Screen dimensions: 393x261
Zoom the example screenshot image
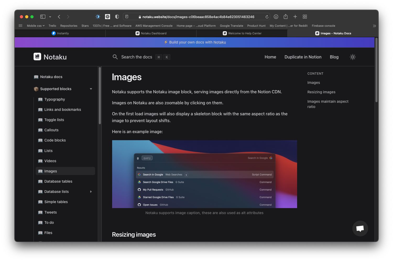[x=204, y=174]
